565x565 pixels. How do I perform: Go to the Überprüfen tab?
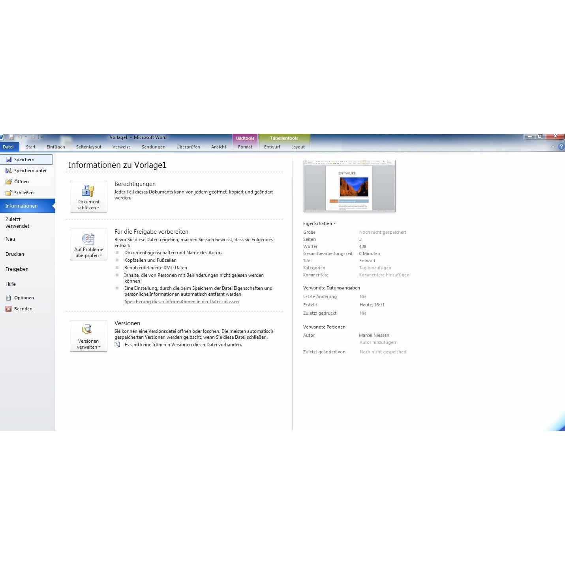pyautogui.click(x=188, y=147)
